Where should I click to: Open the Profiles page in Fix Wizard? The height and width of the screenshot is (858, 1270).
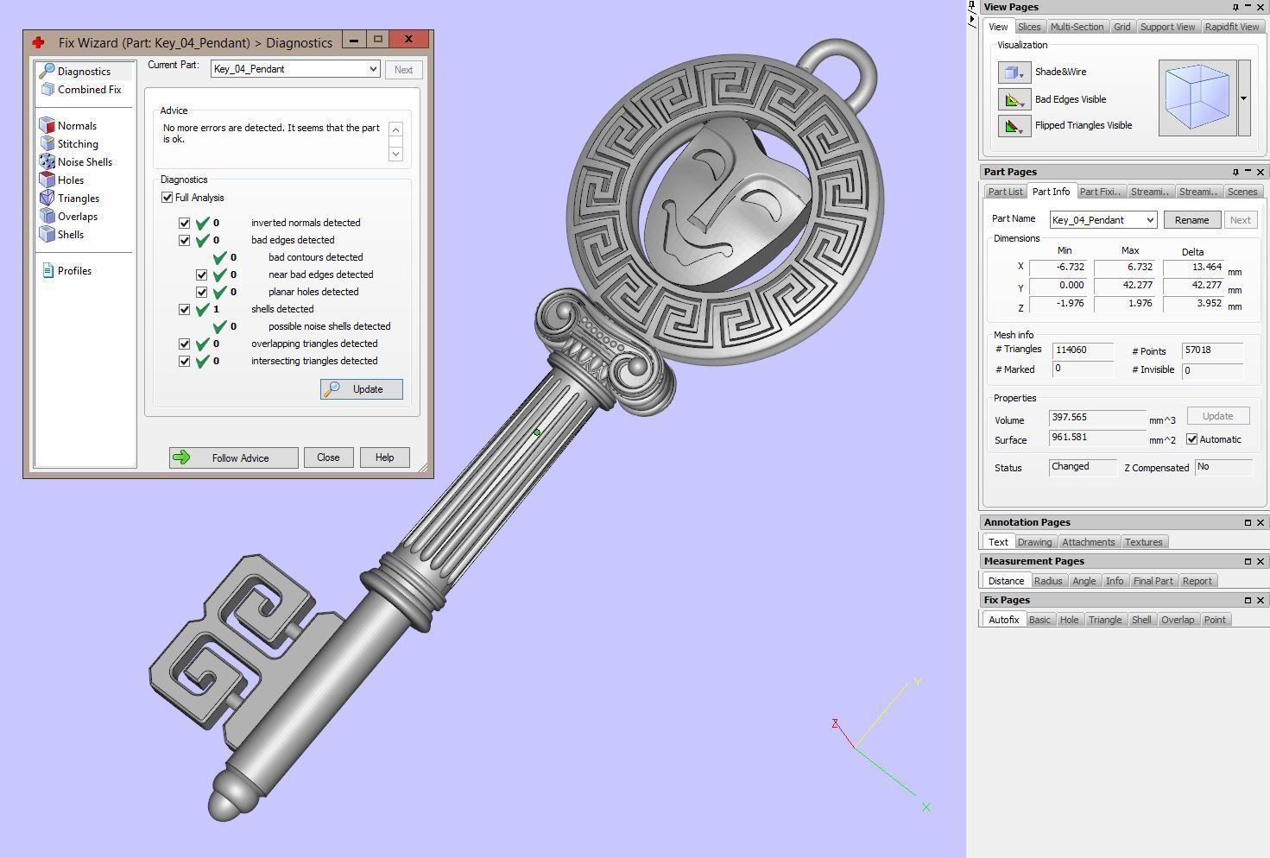[x=74, y=271]
